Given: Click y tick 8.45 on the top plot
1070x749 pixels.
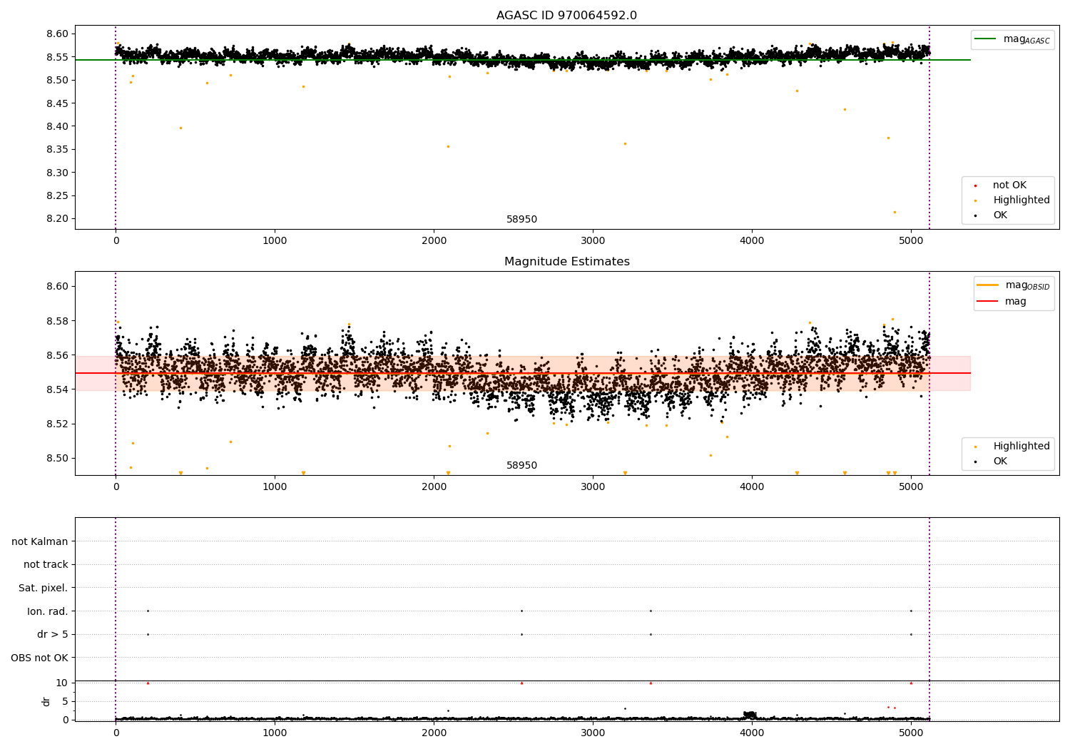Looking at the screenshot, I should pyautogui.click(x=58, y=103).
